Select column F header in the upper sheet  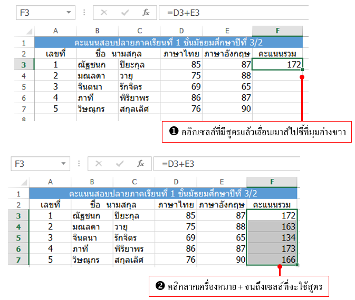pyautogui.click(x=277, y=31)
